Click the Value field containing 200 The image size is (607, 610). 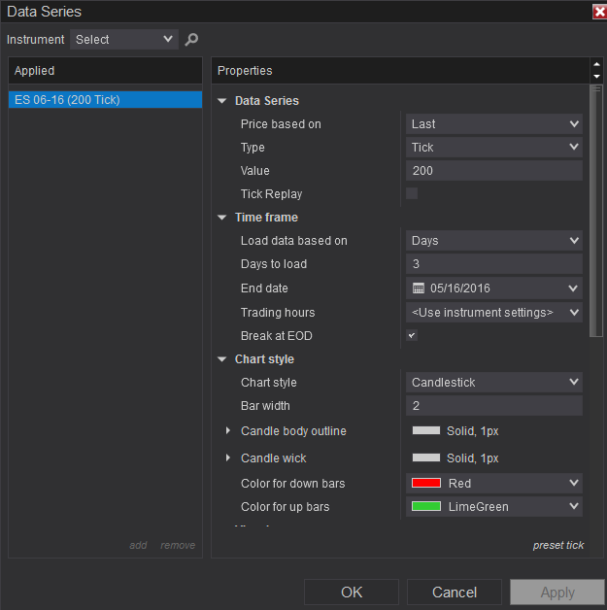[493, 171]
